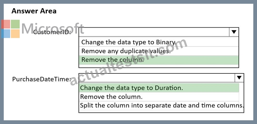Click the Answer Area heading
Image resolution: width=257 pixels, height=124 pixels.
34,11
